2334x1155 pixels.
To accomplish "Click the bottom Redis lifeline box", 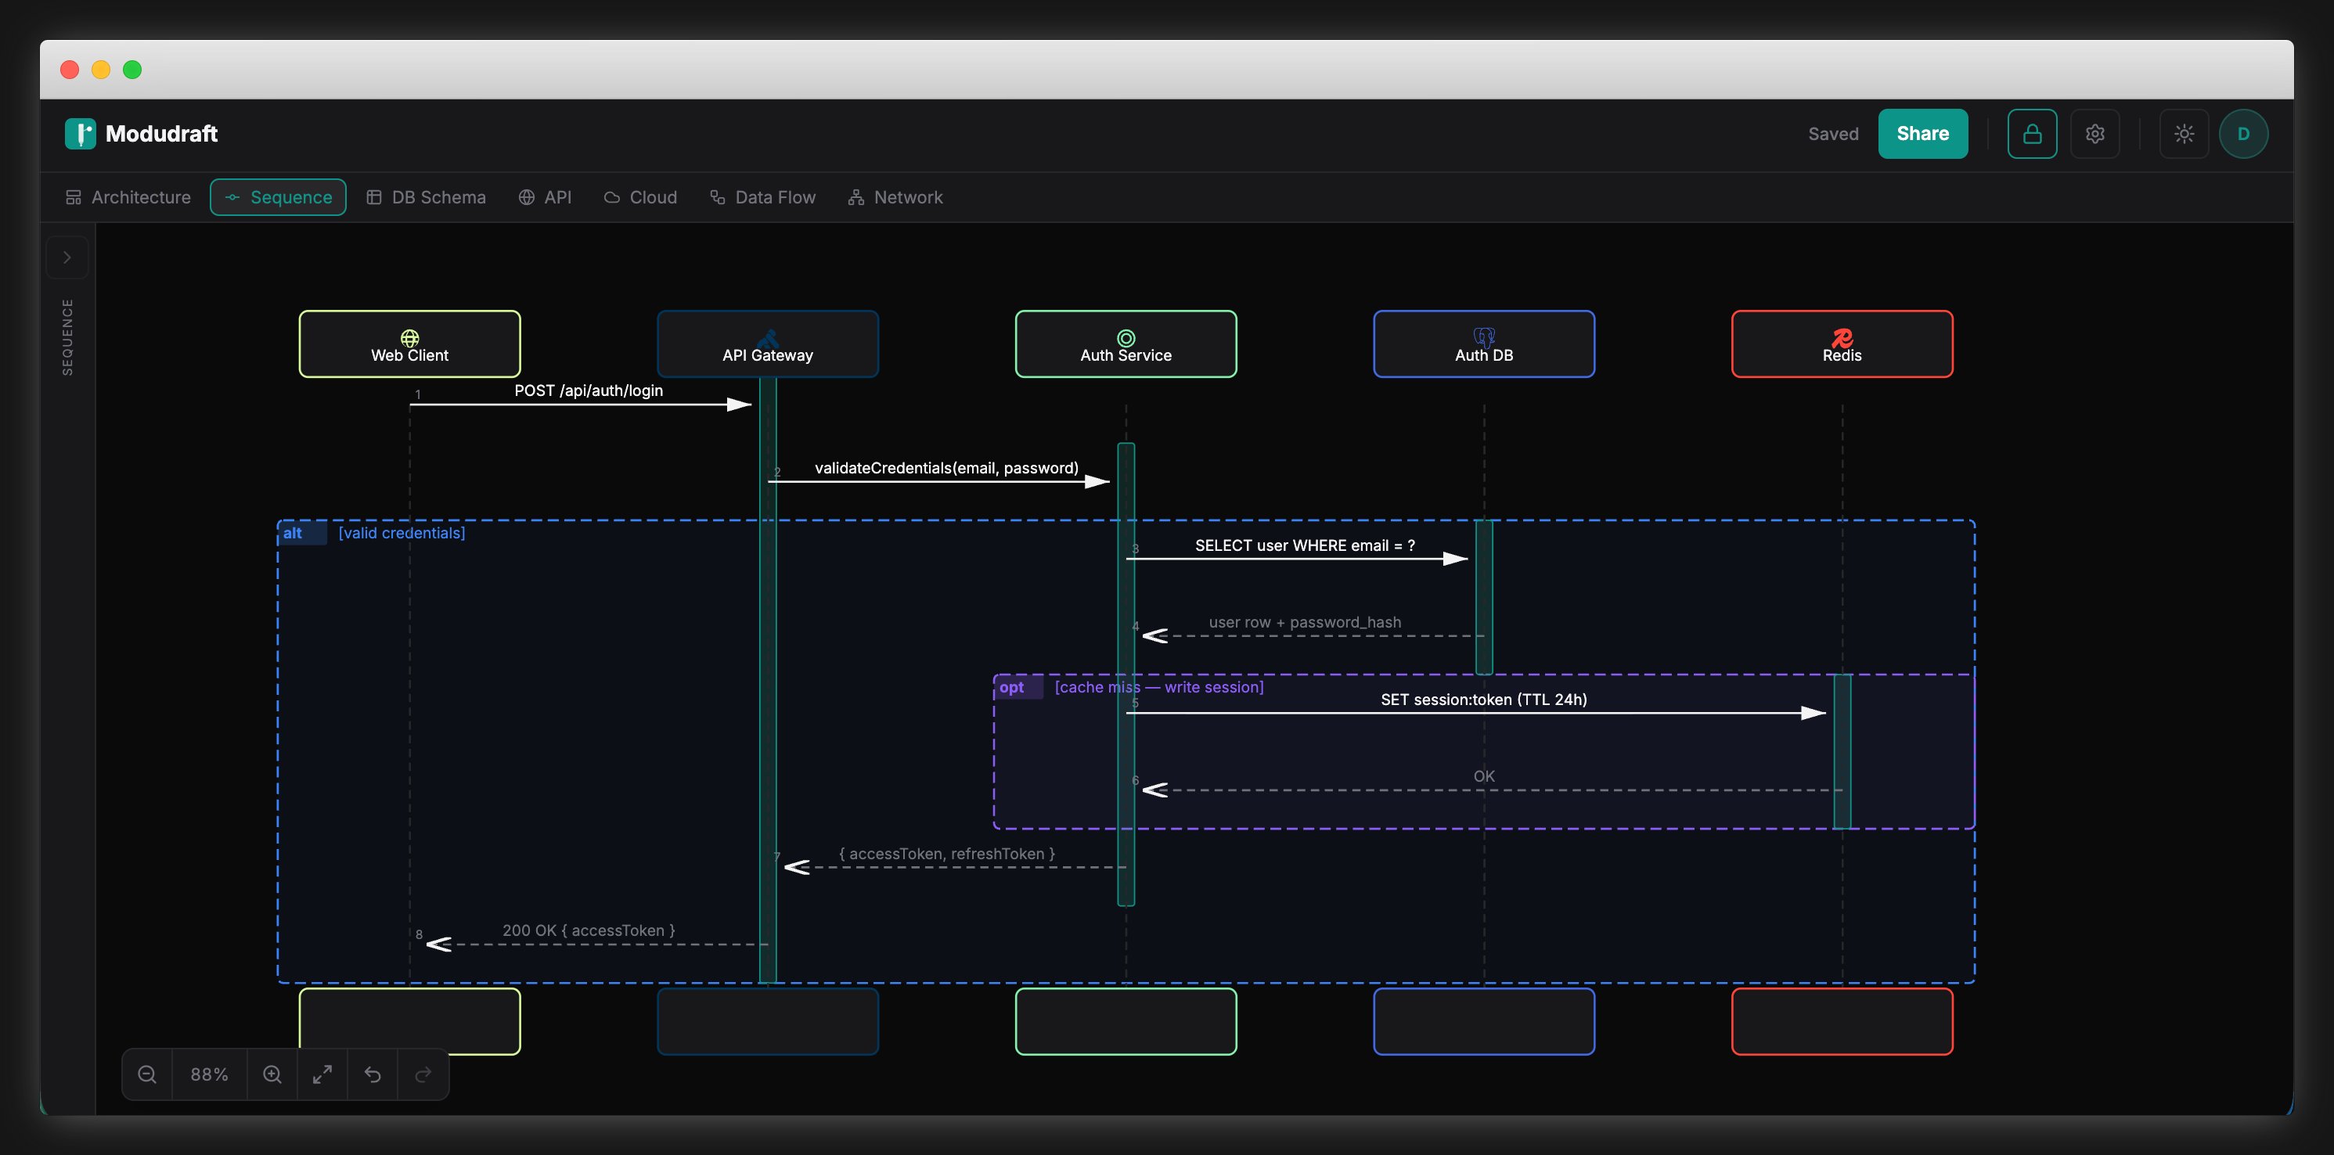I will (1841, 1021).
